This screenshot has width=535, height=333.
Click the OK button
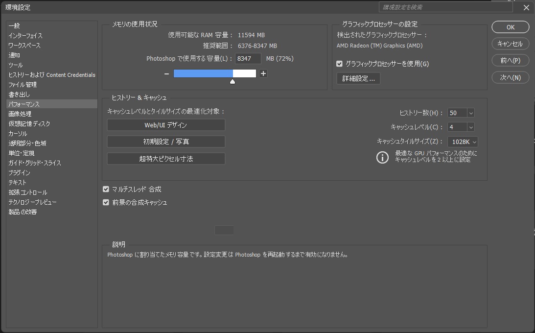(510, 27)
